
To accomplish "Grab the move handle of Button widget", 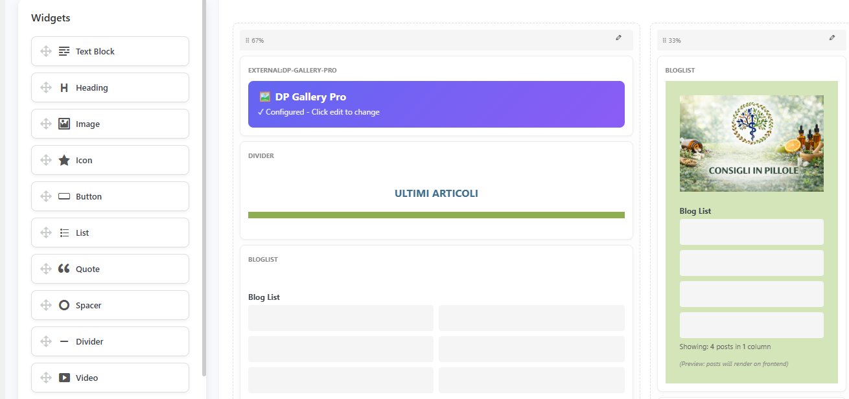I will point(46,196).
